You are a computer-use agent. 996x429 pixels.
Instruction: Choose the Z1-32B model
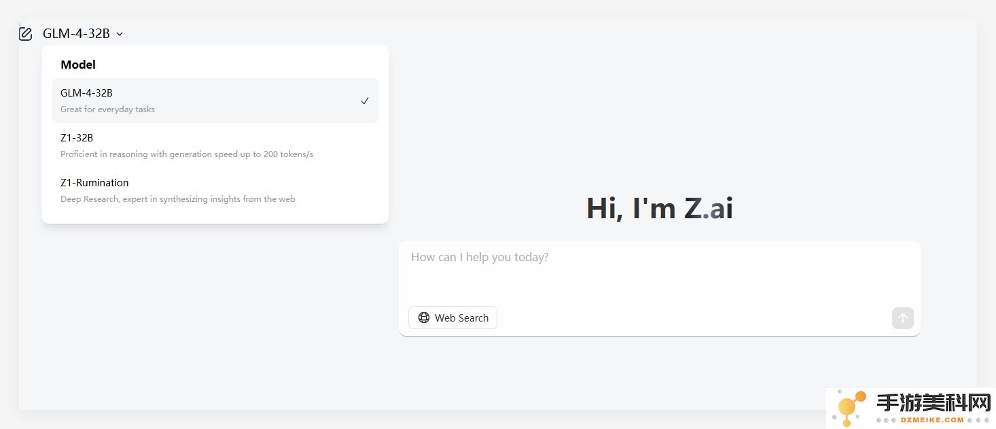(215, 145)
